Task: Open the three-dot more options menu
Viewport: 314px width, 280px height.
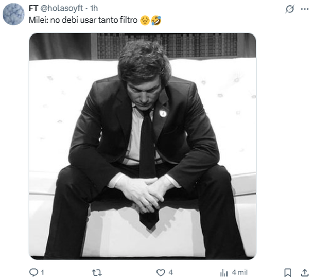Action: pos(304,9)
